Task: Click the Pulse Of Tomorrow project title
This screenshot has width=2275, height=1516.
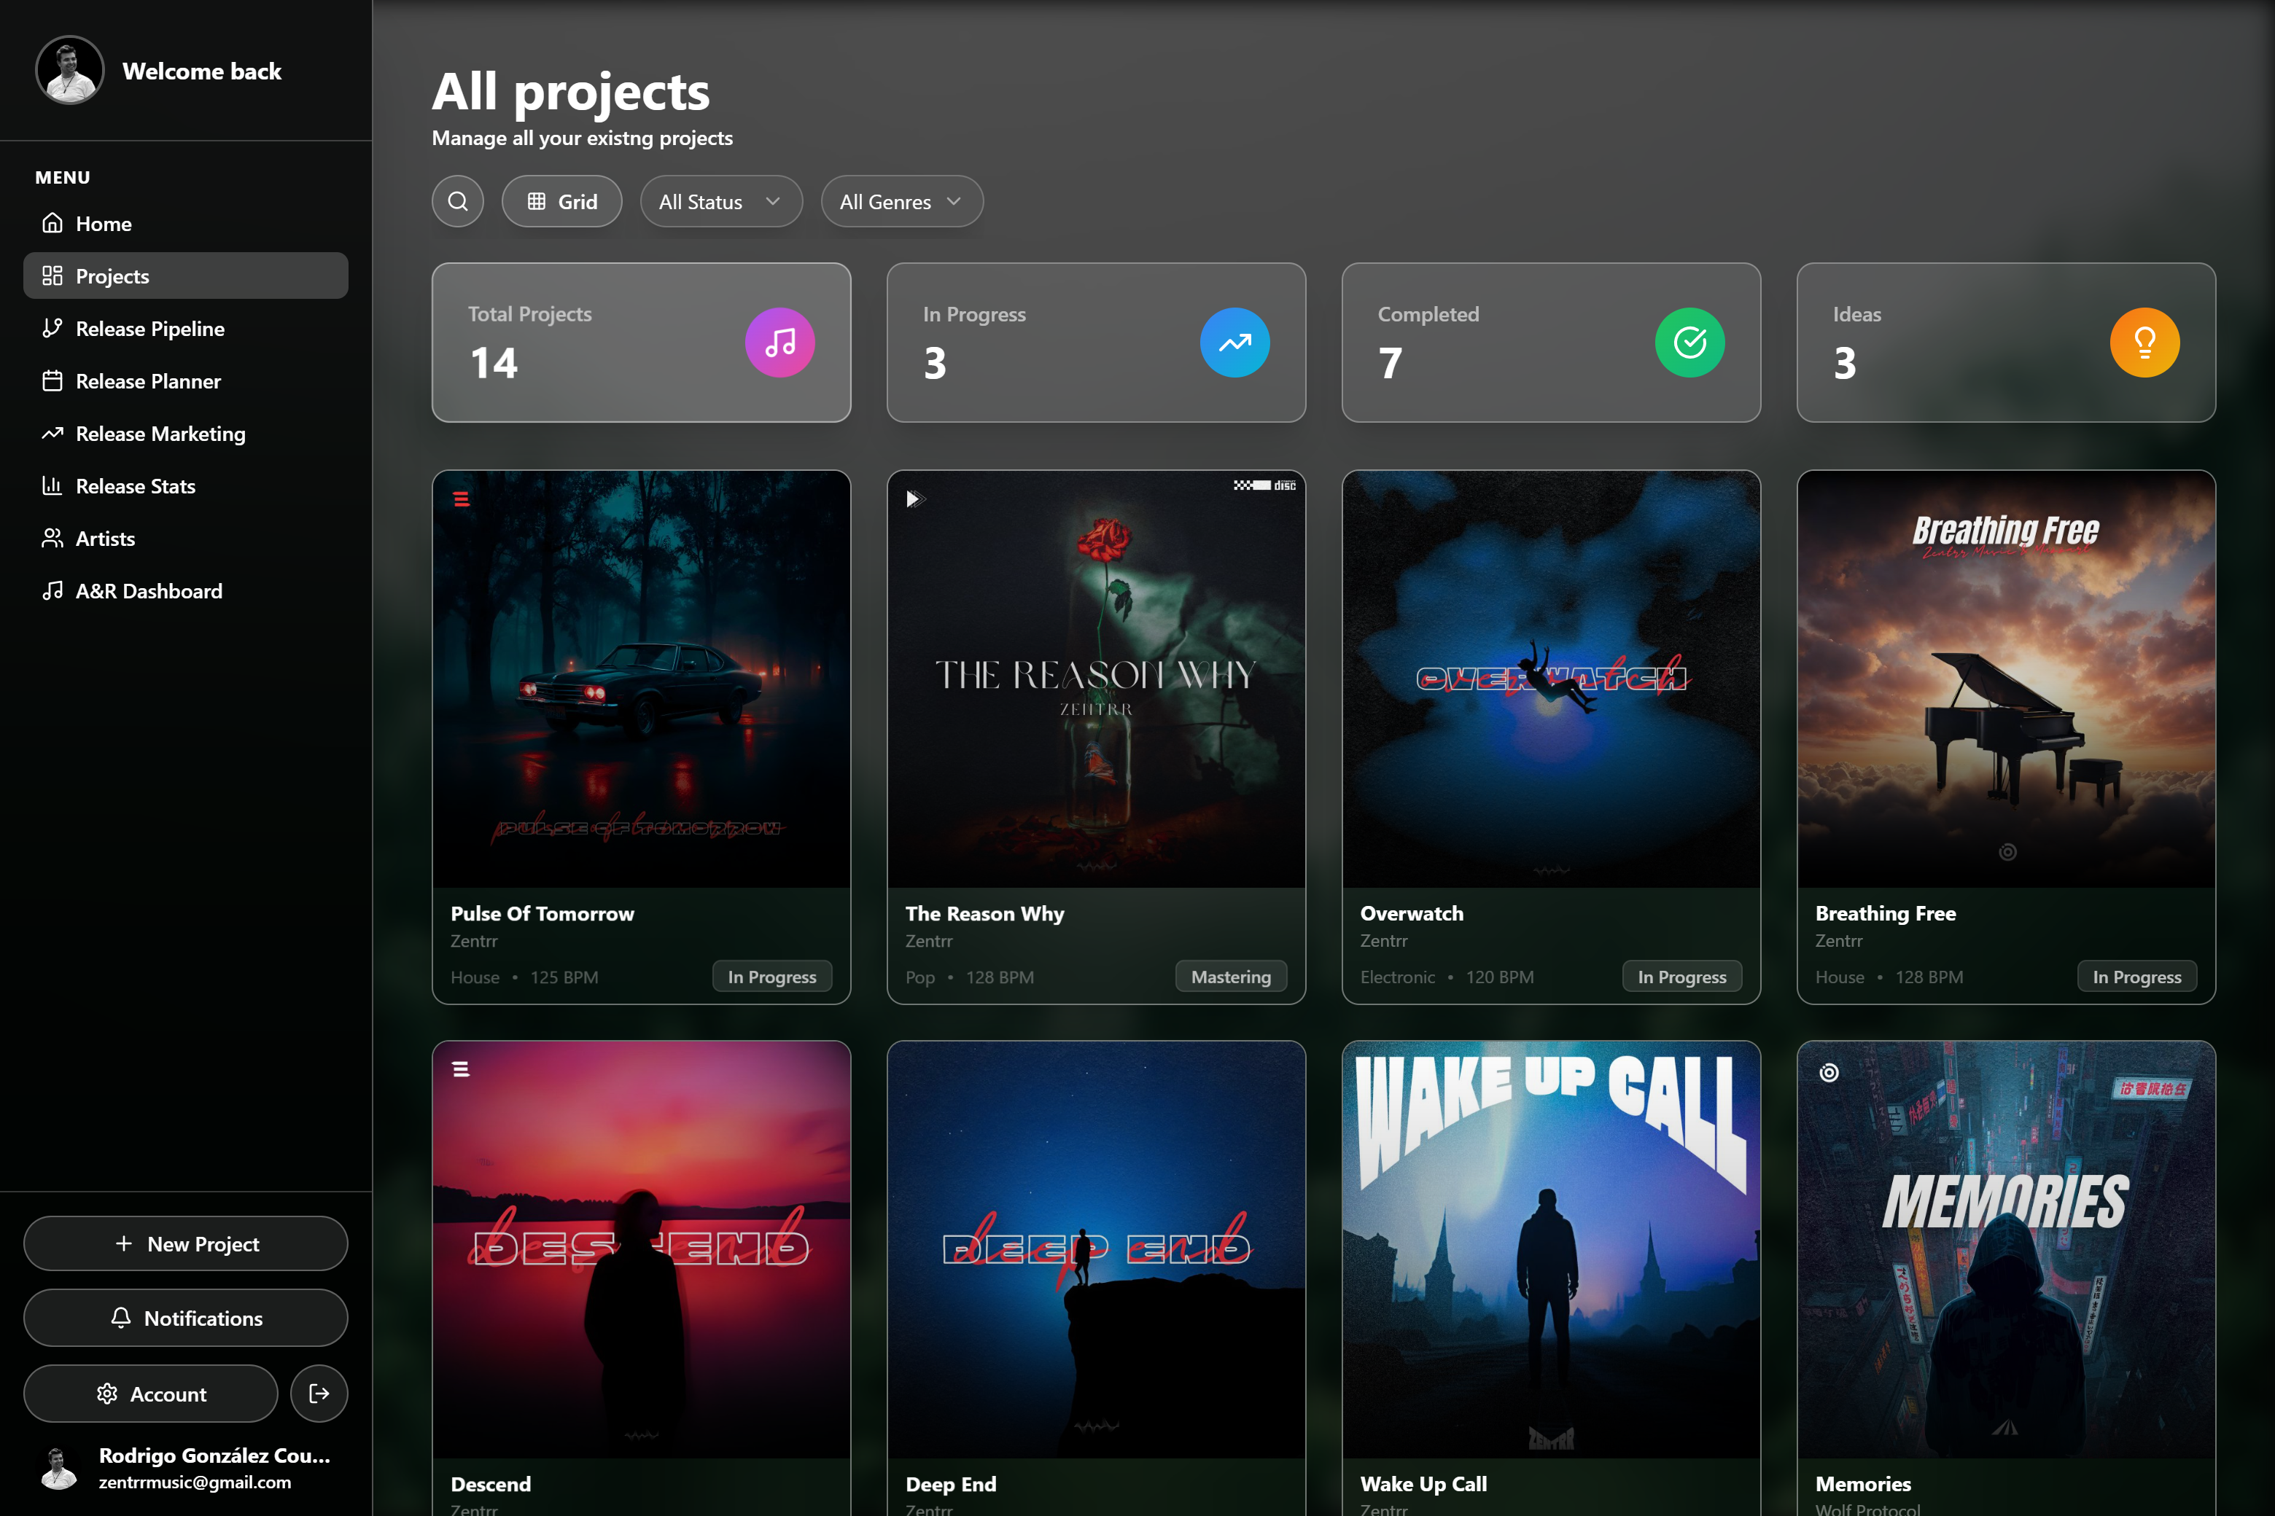Action: (x=542, y=913)
